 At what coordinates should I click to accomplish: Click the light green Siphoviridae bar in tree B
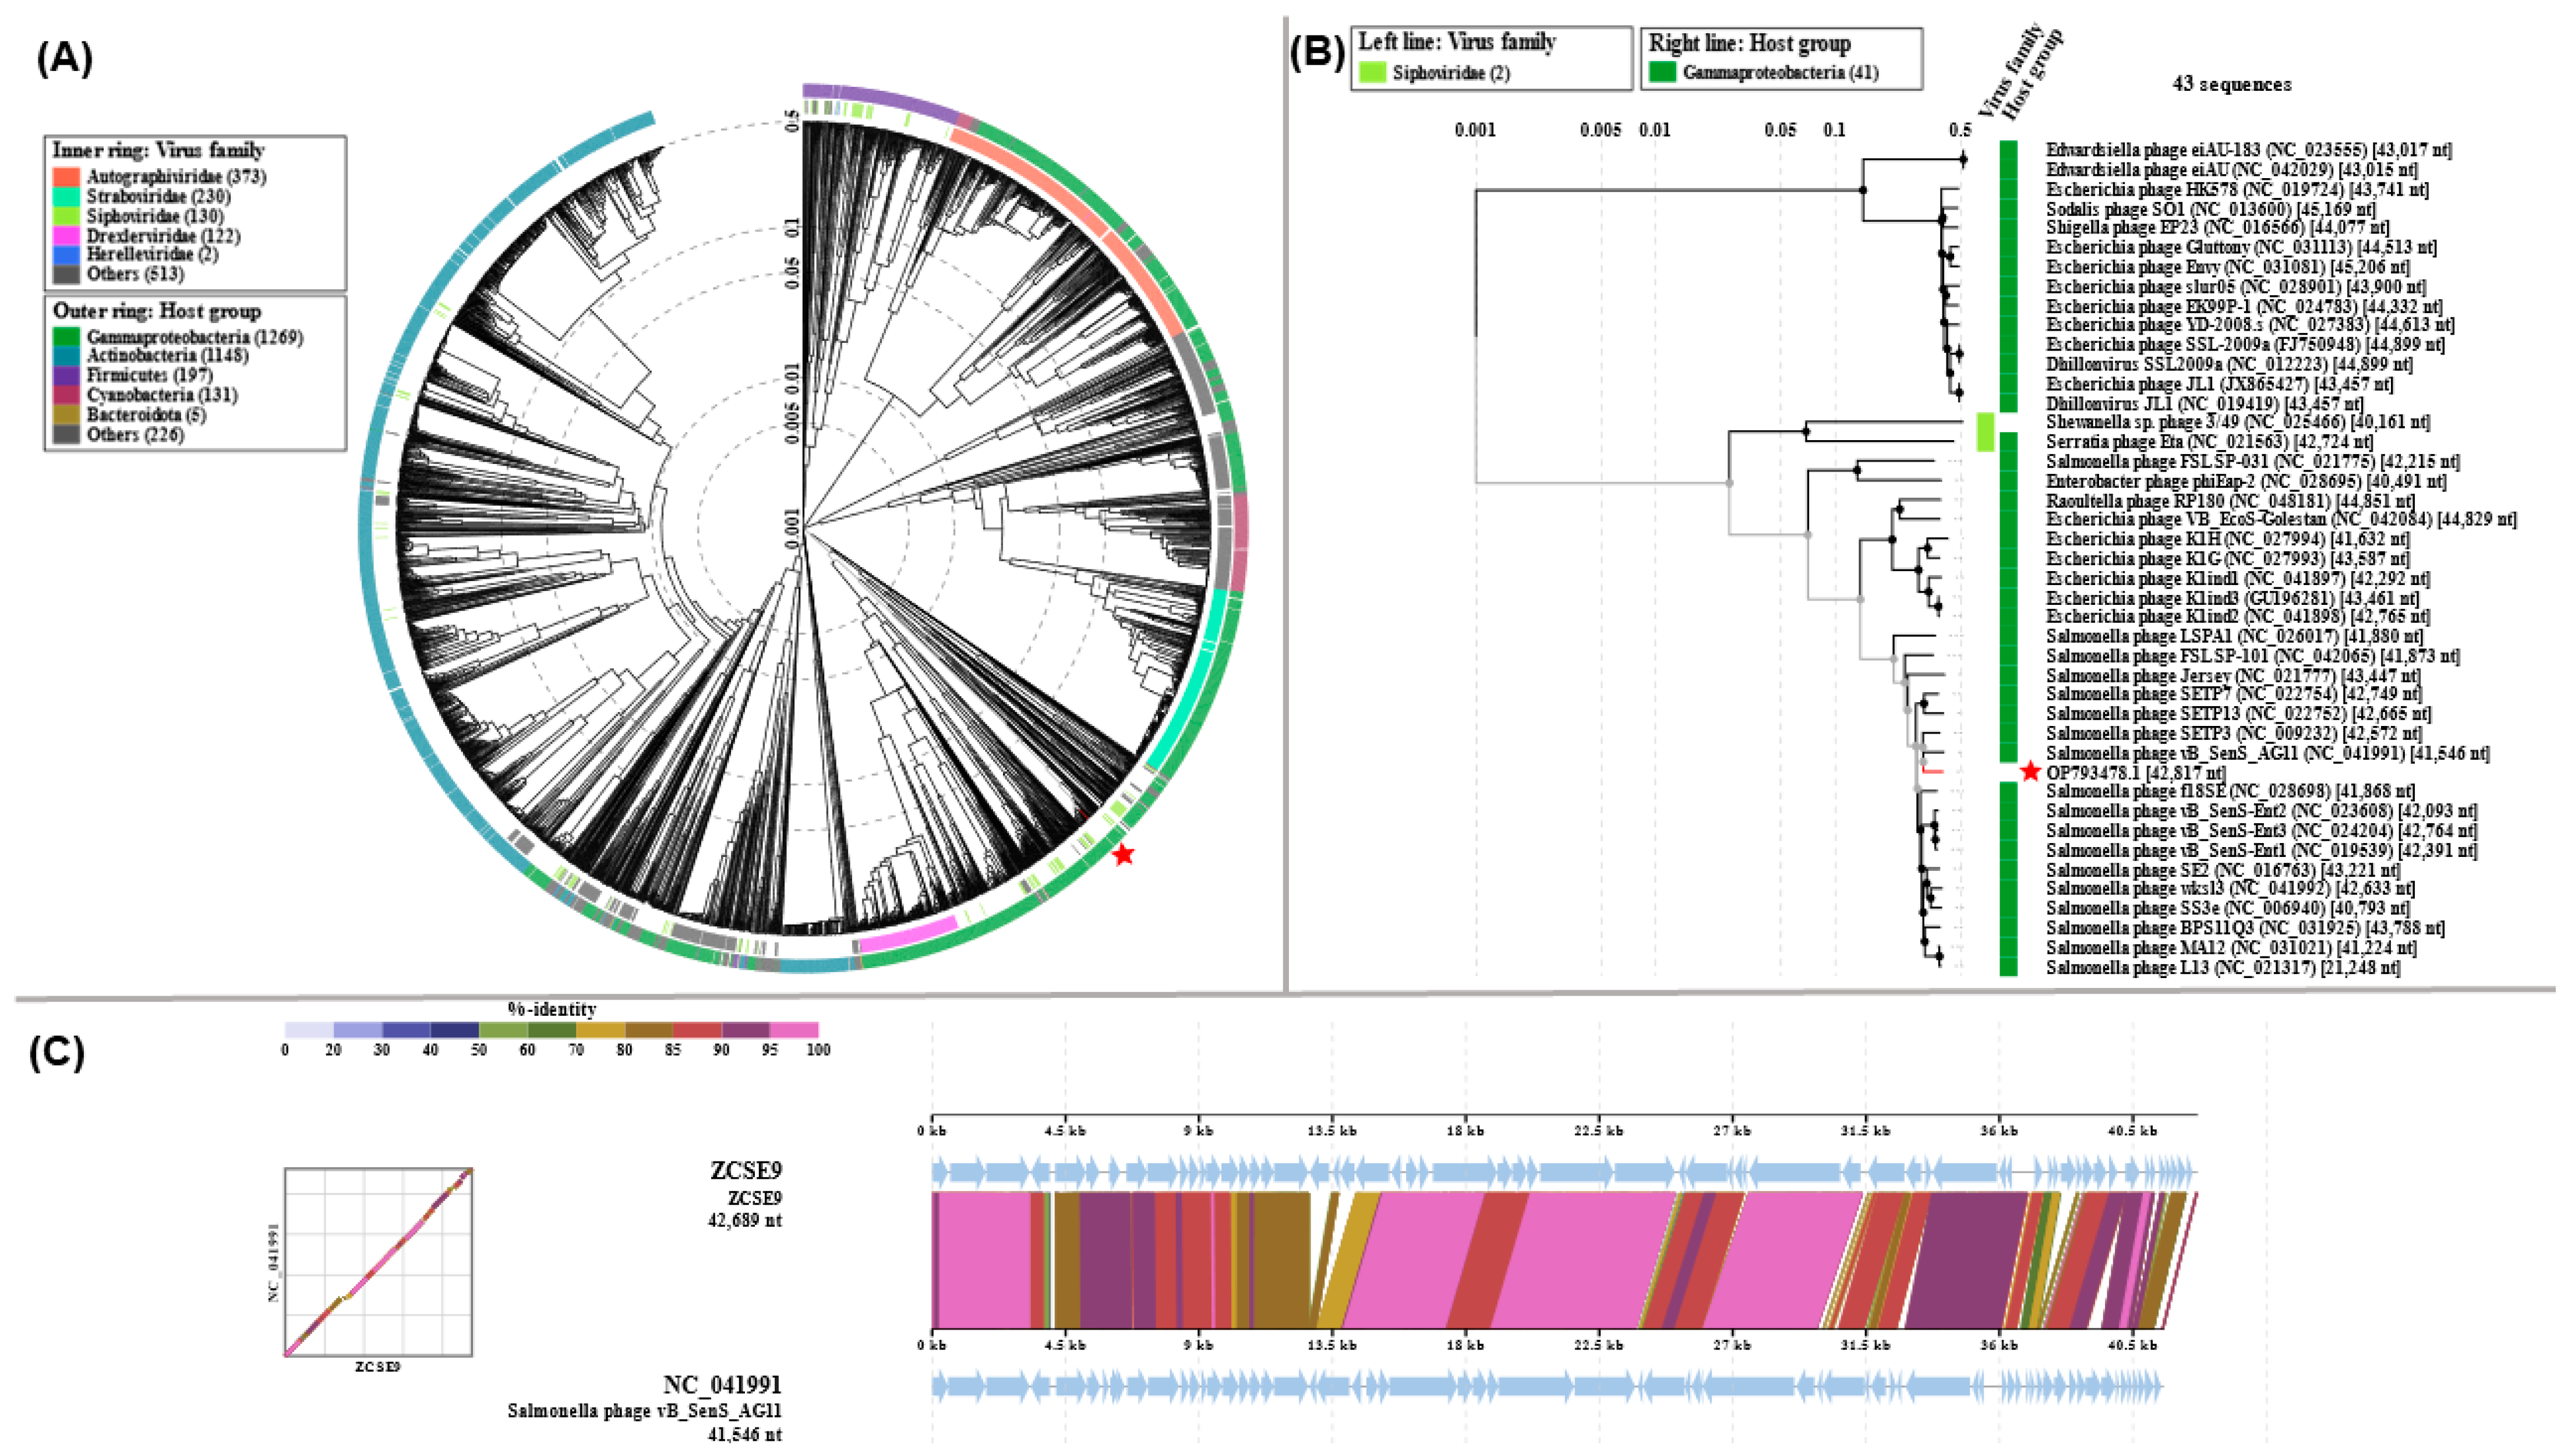1986,432
